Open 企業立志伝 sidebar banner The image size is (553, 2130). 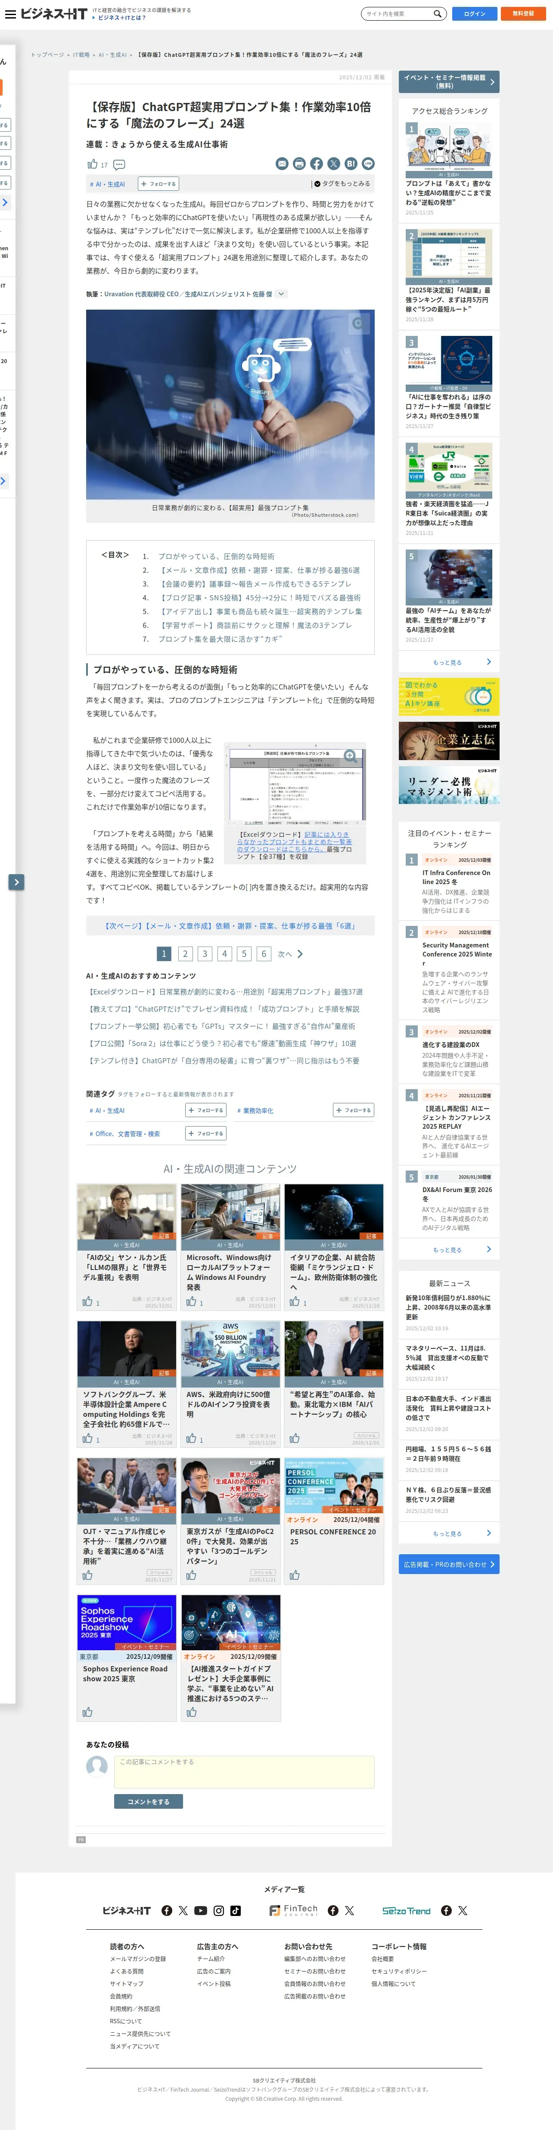(x=449, y=741)
